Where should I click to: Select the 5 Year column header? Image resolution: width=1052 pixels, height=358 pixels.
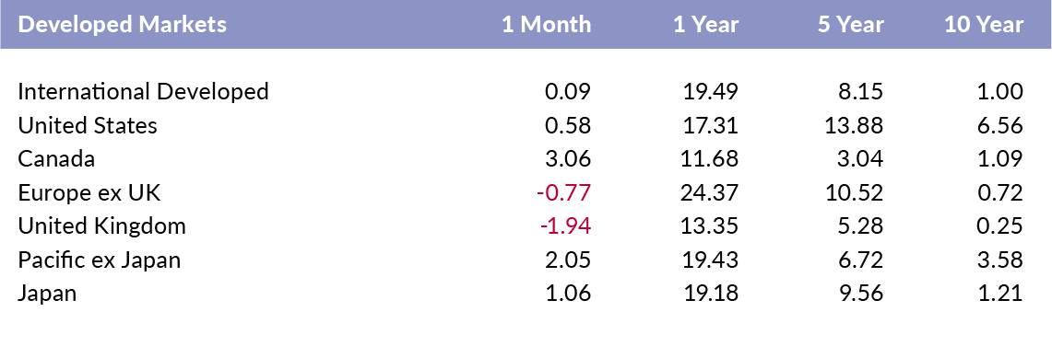coord(851,25)
